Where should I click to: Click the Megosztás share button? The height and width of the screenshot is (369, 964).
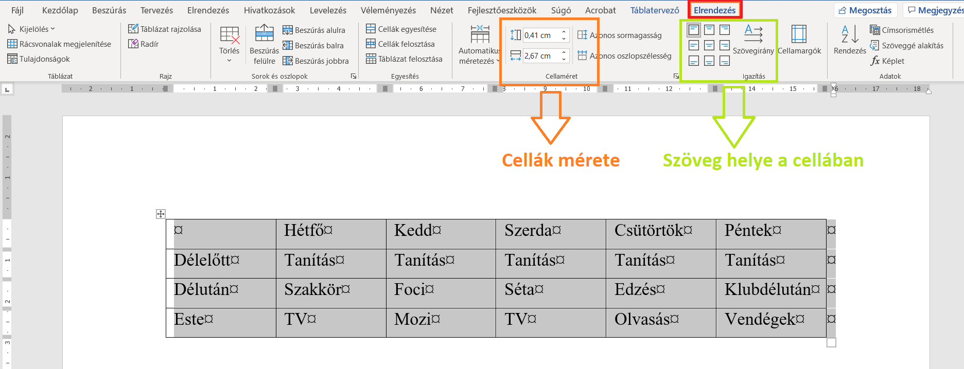click(865, 10)
